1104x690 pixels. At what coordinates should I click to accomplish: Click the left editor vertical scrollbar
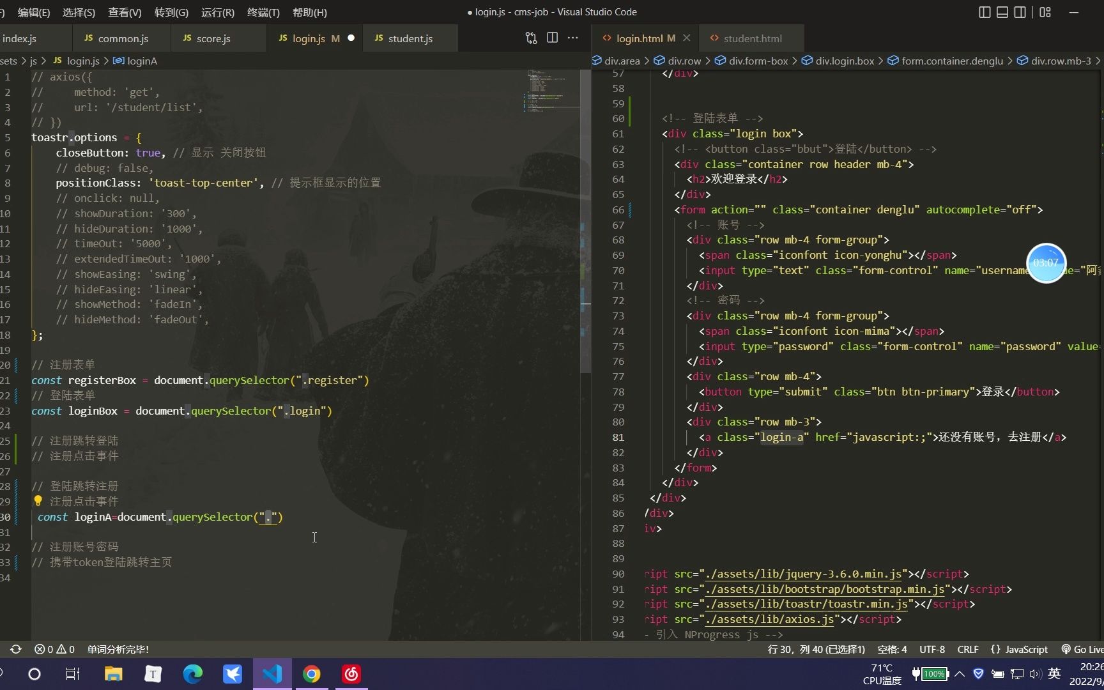585,221
